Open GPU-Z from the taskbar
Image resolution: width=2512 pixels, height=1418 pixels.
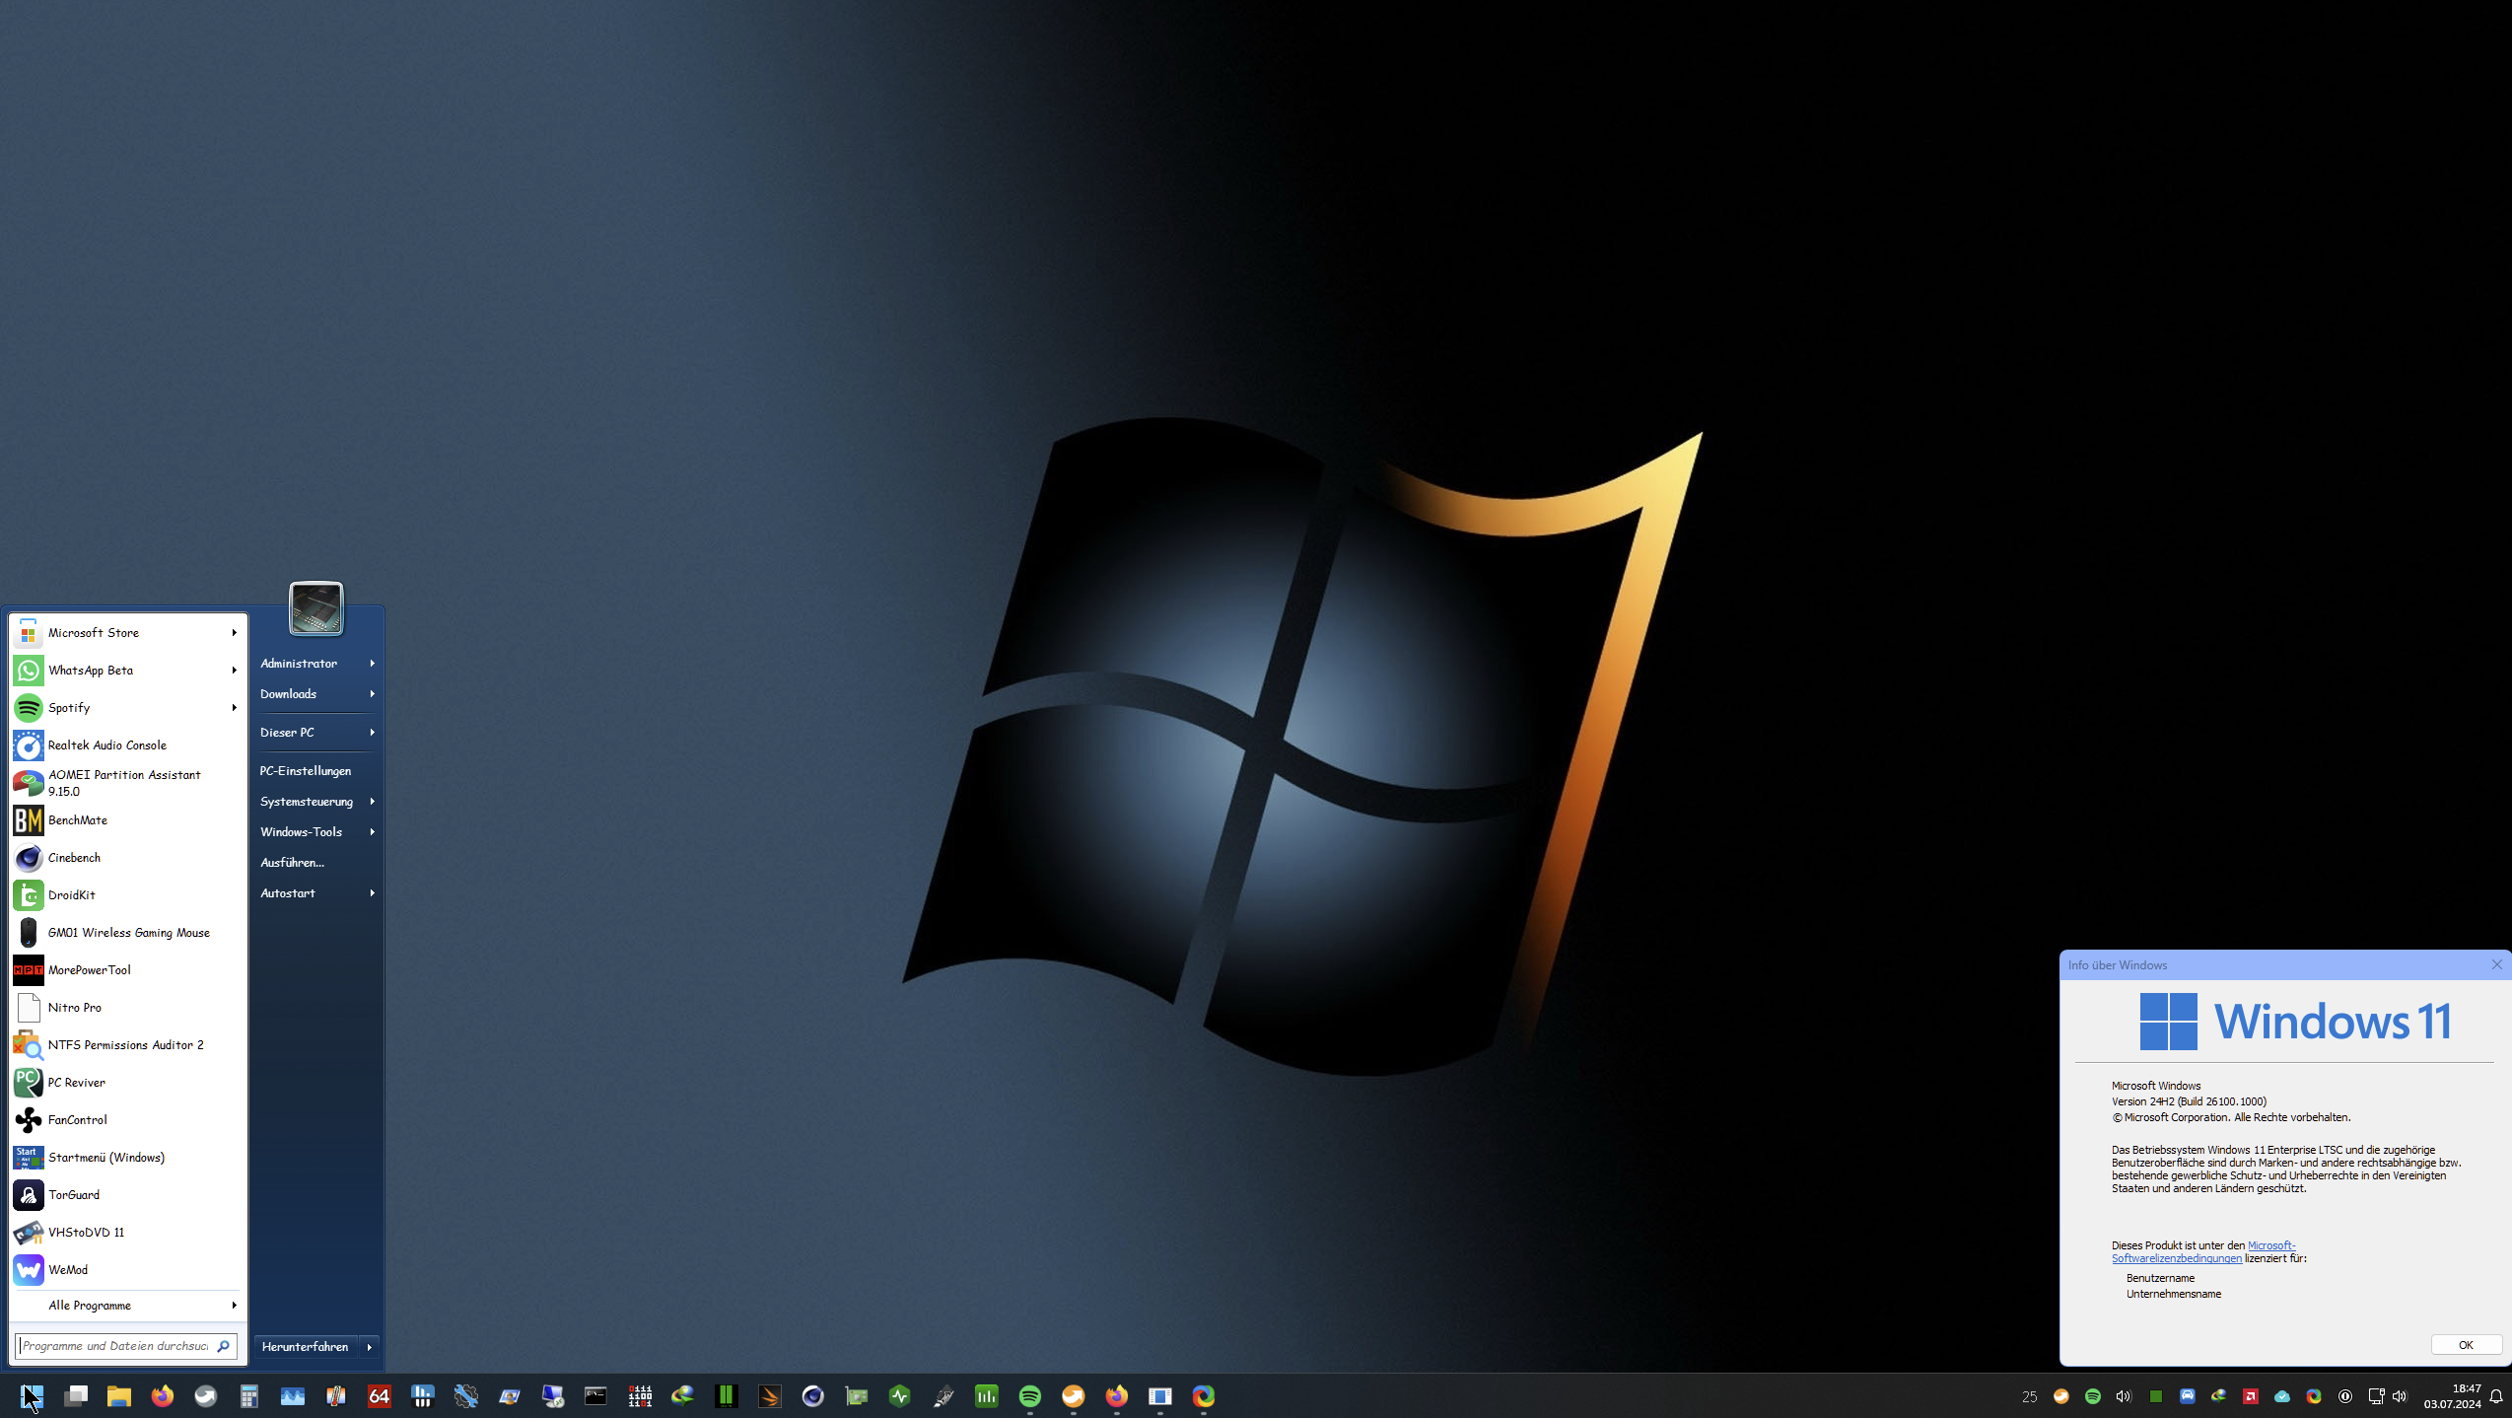pyautogui.click(x=856, y=1396)
